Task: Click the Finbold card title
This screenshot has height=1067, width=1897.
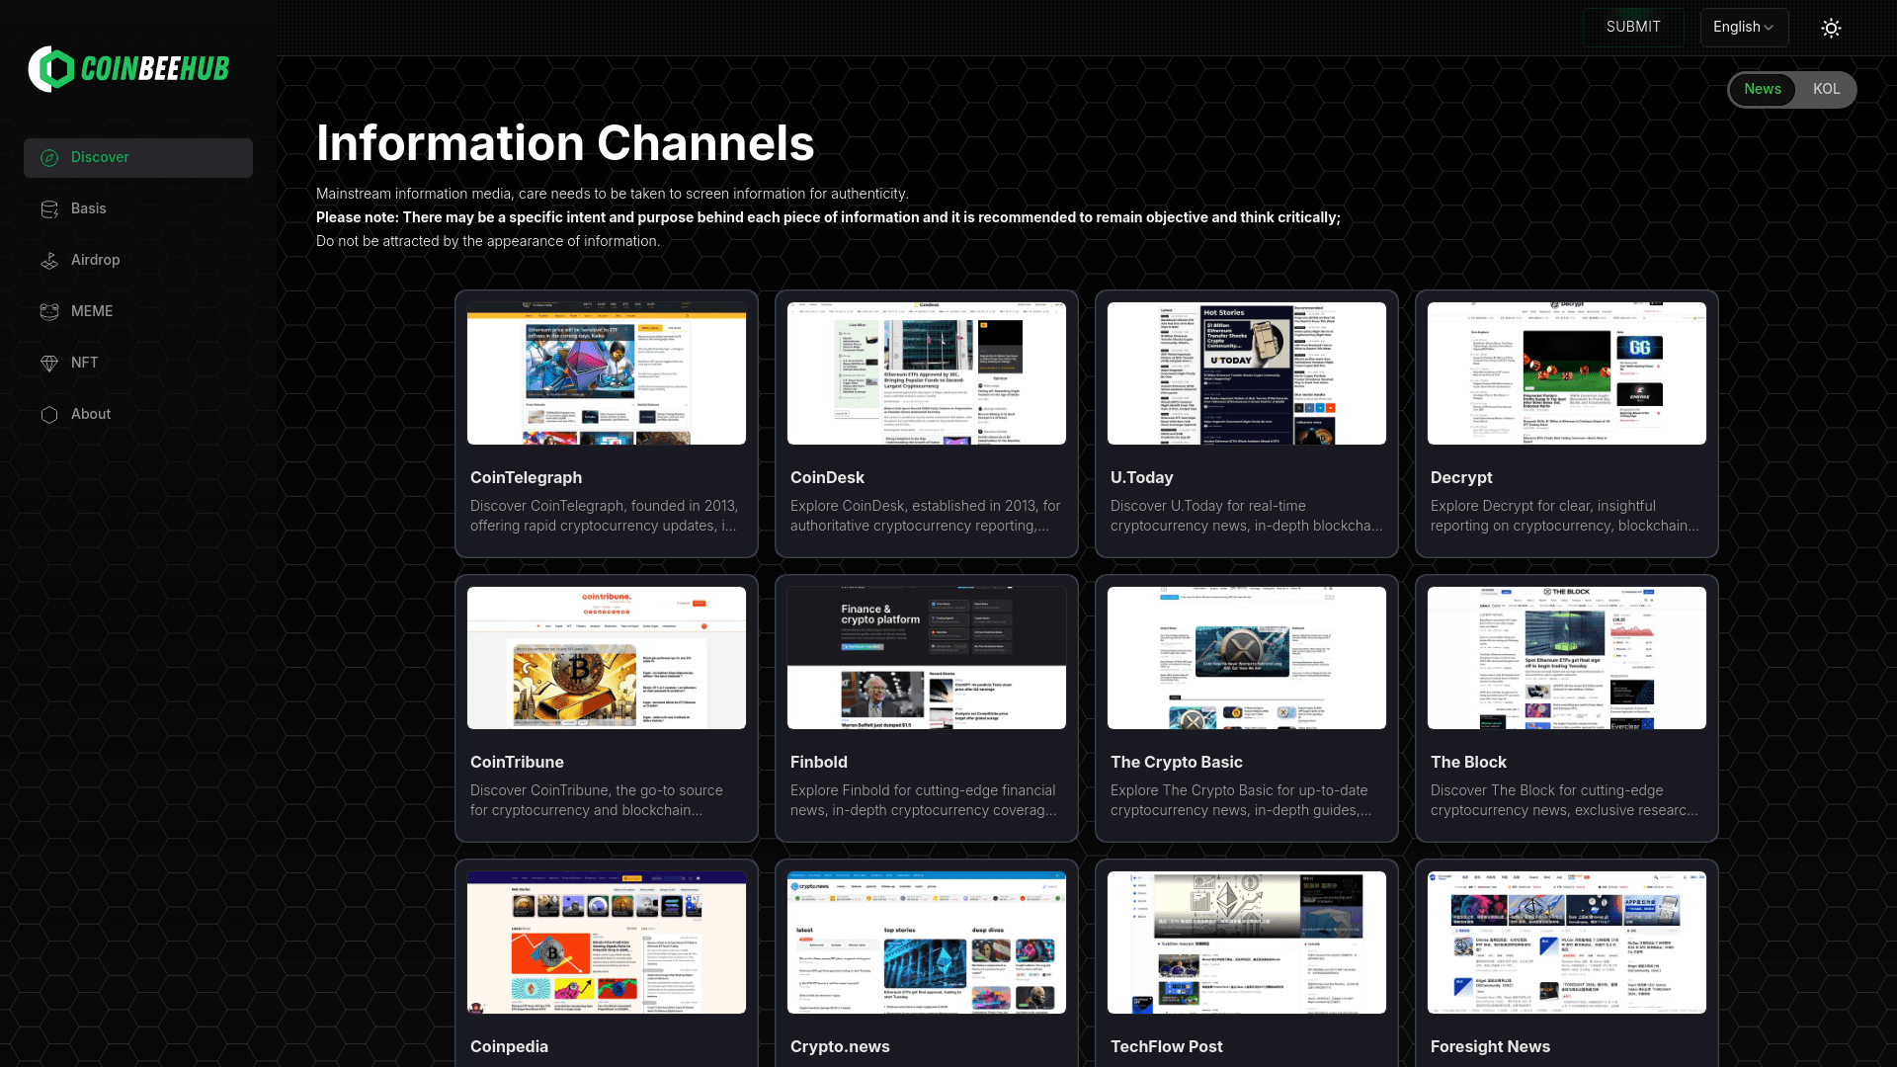Action: click(819, 763)
